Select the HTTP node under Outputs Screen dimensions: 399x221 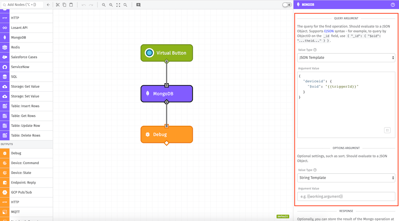tap(27, 202)
